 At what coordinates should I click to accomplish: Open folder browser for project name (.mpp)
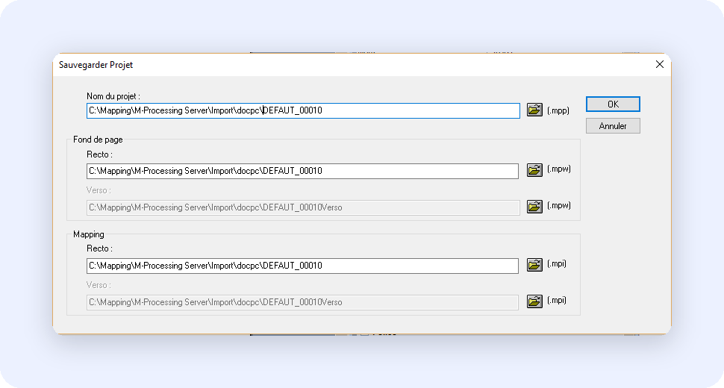(534, 110)
